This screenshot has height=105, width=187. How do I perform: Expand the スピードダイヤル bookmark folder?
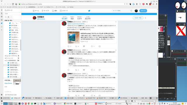pos(5,56)
